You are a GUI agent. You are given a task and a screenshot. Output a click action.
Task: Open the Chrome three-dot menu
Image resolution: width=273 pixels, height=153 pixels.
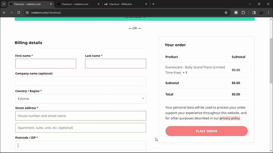click(268, 12)
